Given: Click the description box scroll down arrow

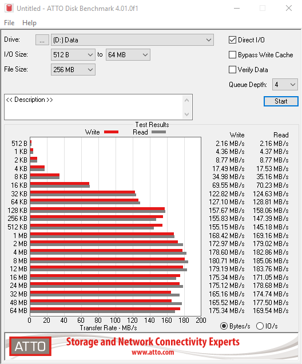Looking at the screenshot, I should click(x=186, y=114).
